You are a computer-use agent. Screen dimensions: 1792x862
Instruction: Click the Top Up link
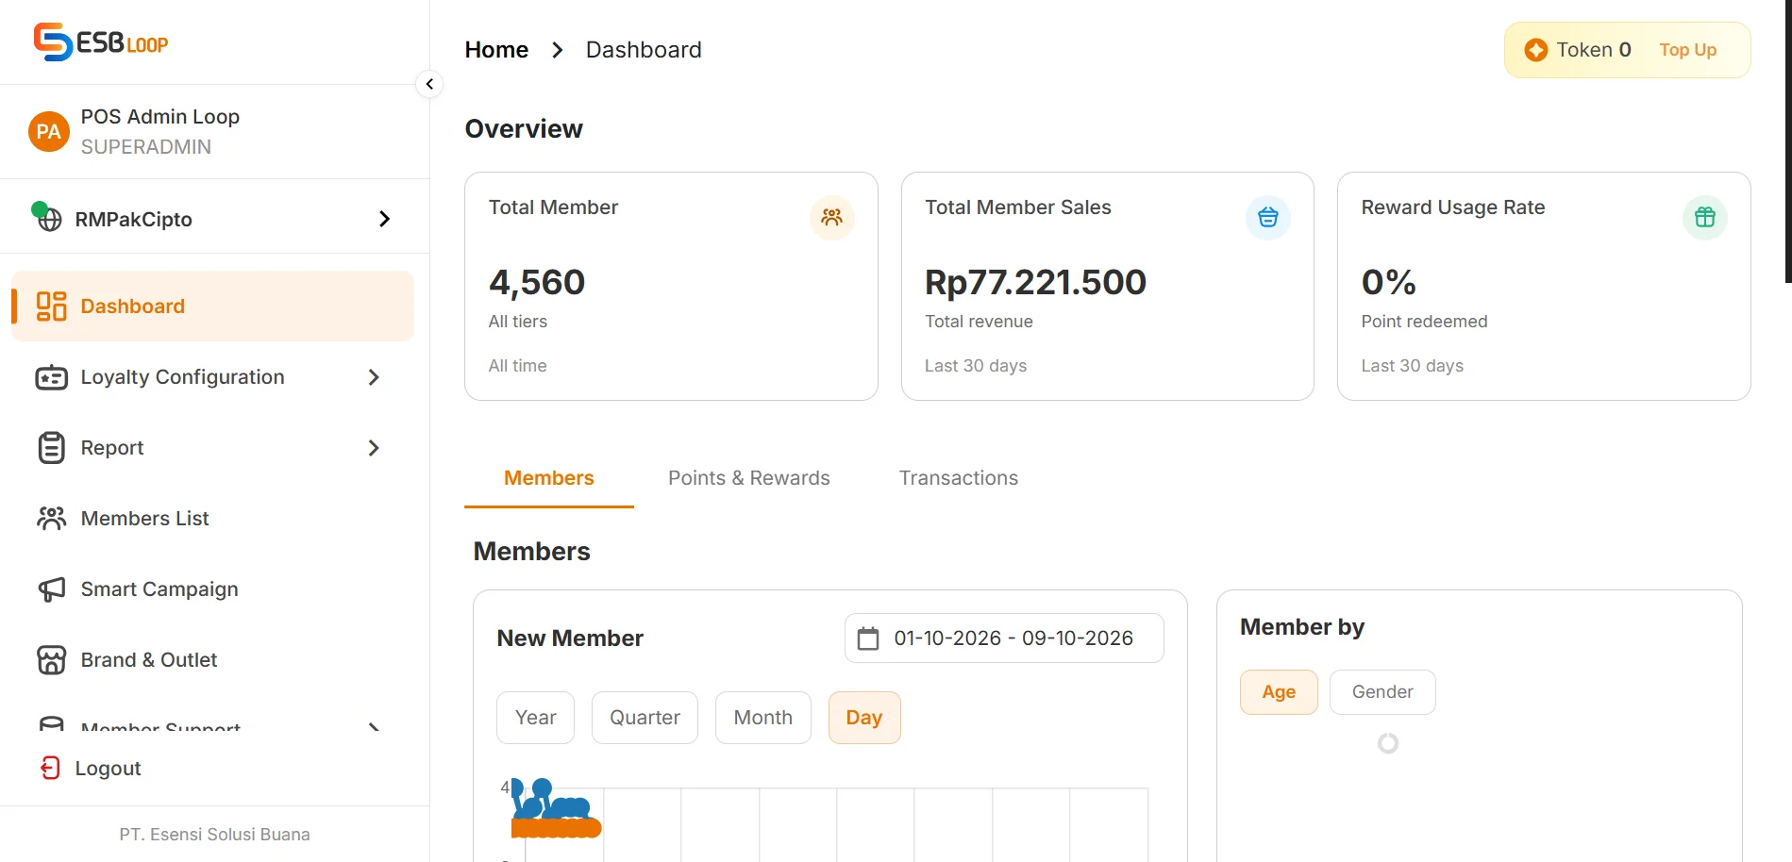coord(1687,50)
